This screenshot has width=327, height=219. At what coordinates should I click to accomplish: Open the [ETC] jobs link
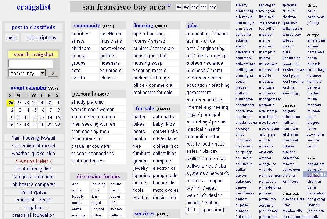(x=193, y=209)
